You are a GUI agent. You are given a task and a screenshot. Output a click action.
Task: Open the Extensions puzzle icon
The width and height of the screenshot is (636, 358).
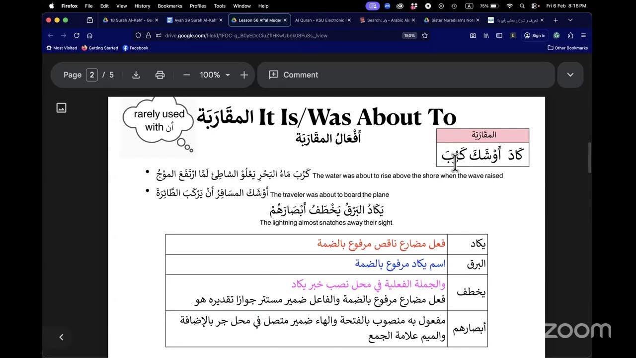(x=570, y=35)
